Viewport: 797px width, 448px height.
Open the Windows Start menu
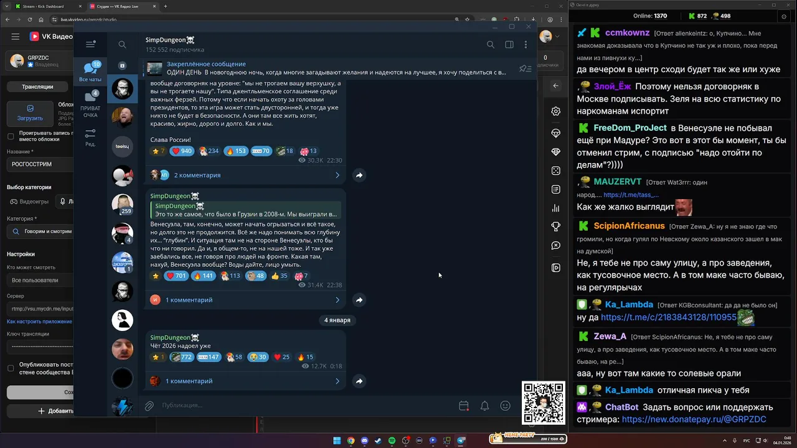click(x=337, y=441)
